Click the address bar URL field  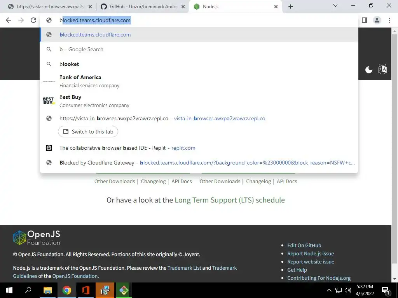(x=199, y=20)
